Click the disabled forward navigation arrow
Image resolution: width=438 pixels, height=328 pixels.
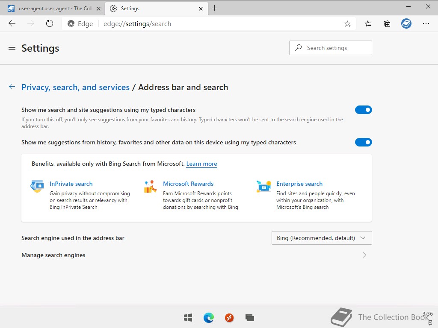[x=31, y=23]
